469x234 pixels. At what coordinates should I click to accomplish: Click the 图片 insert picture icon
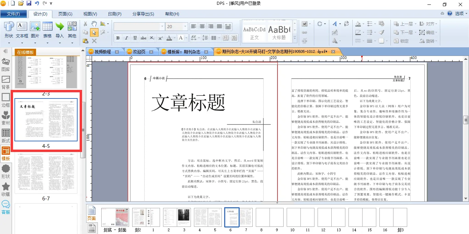(35, 29)
